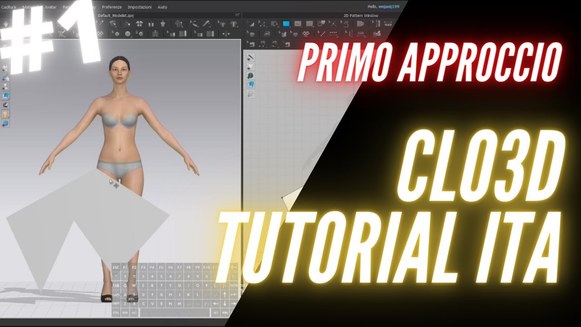Toggle the globe environment display icon in the 3D window
This screenshot has height=327, width=581.
coord(5,123)
